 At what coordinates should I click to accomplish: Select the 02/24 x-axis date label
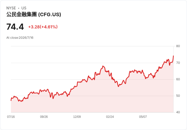coord(110,117)
